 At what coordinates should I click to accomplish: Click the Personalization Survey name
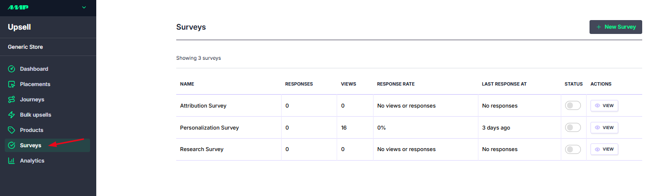(209, 128)
